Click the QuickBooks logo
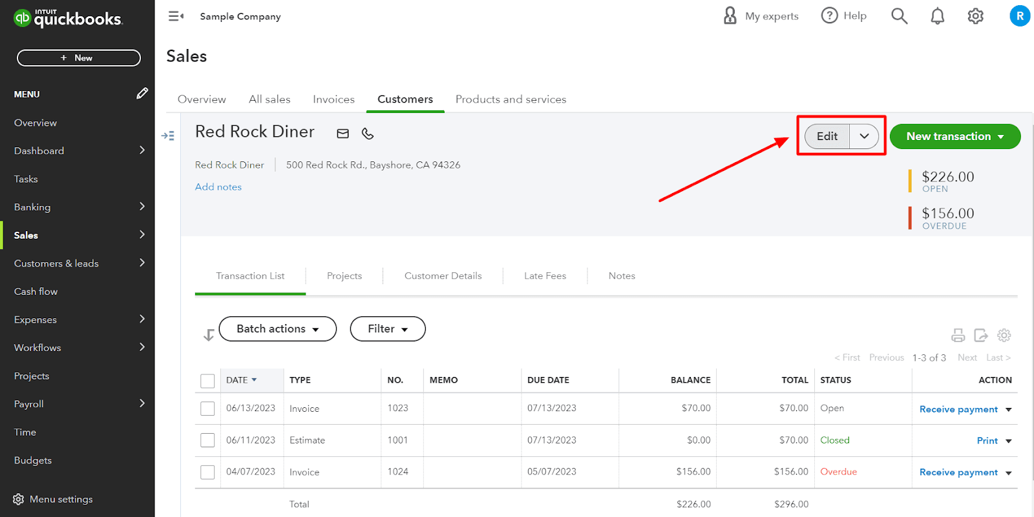The image size is (1034, 517). [x=68, y=18]
